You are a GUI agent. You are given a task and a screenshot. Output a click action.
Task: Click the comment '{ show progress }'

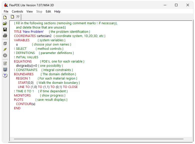point(52,95)
